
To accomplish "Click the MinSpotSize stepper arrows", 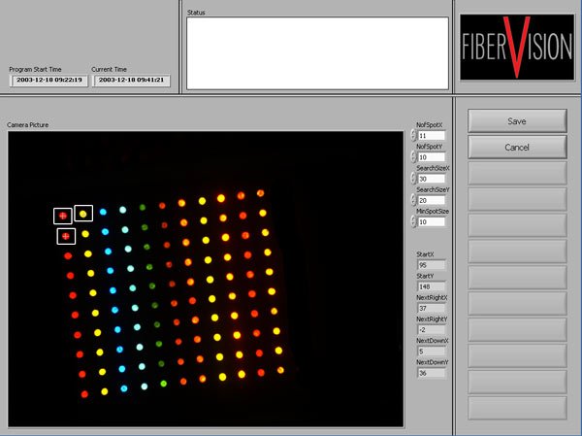I will pos(412,221).
